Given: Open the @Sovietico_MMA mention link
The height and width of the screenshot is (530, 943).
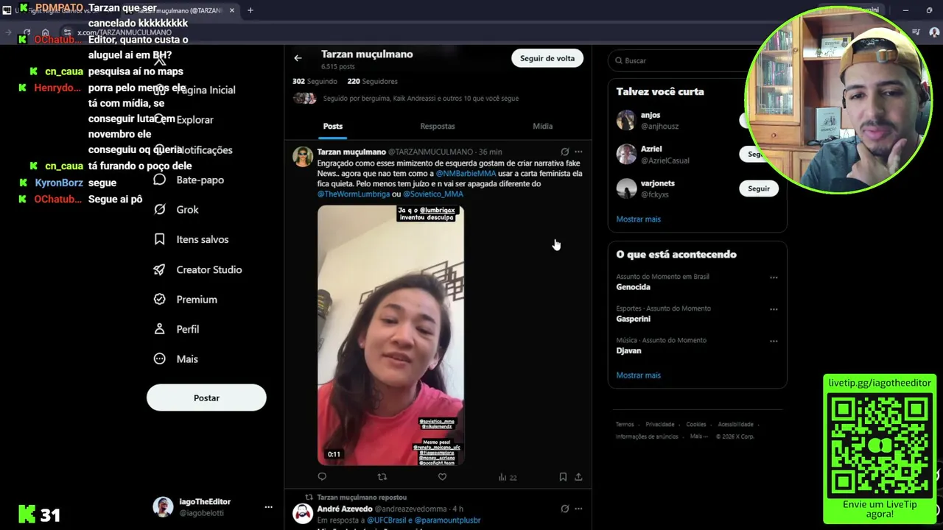Looking at the screenshot, I should (x=433, y=194).
